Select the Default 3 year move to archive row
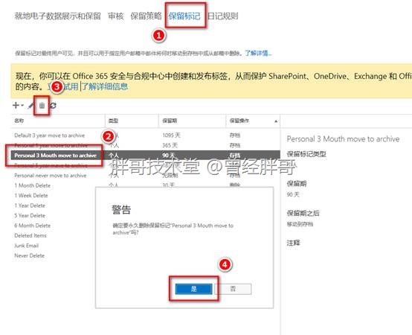412x335 pixels. click(146, 135)
